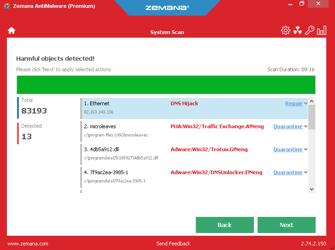
Task: Click Quarantine link for 7f9ac2ea-3985-1
Action: click(288, 172)
